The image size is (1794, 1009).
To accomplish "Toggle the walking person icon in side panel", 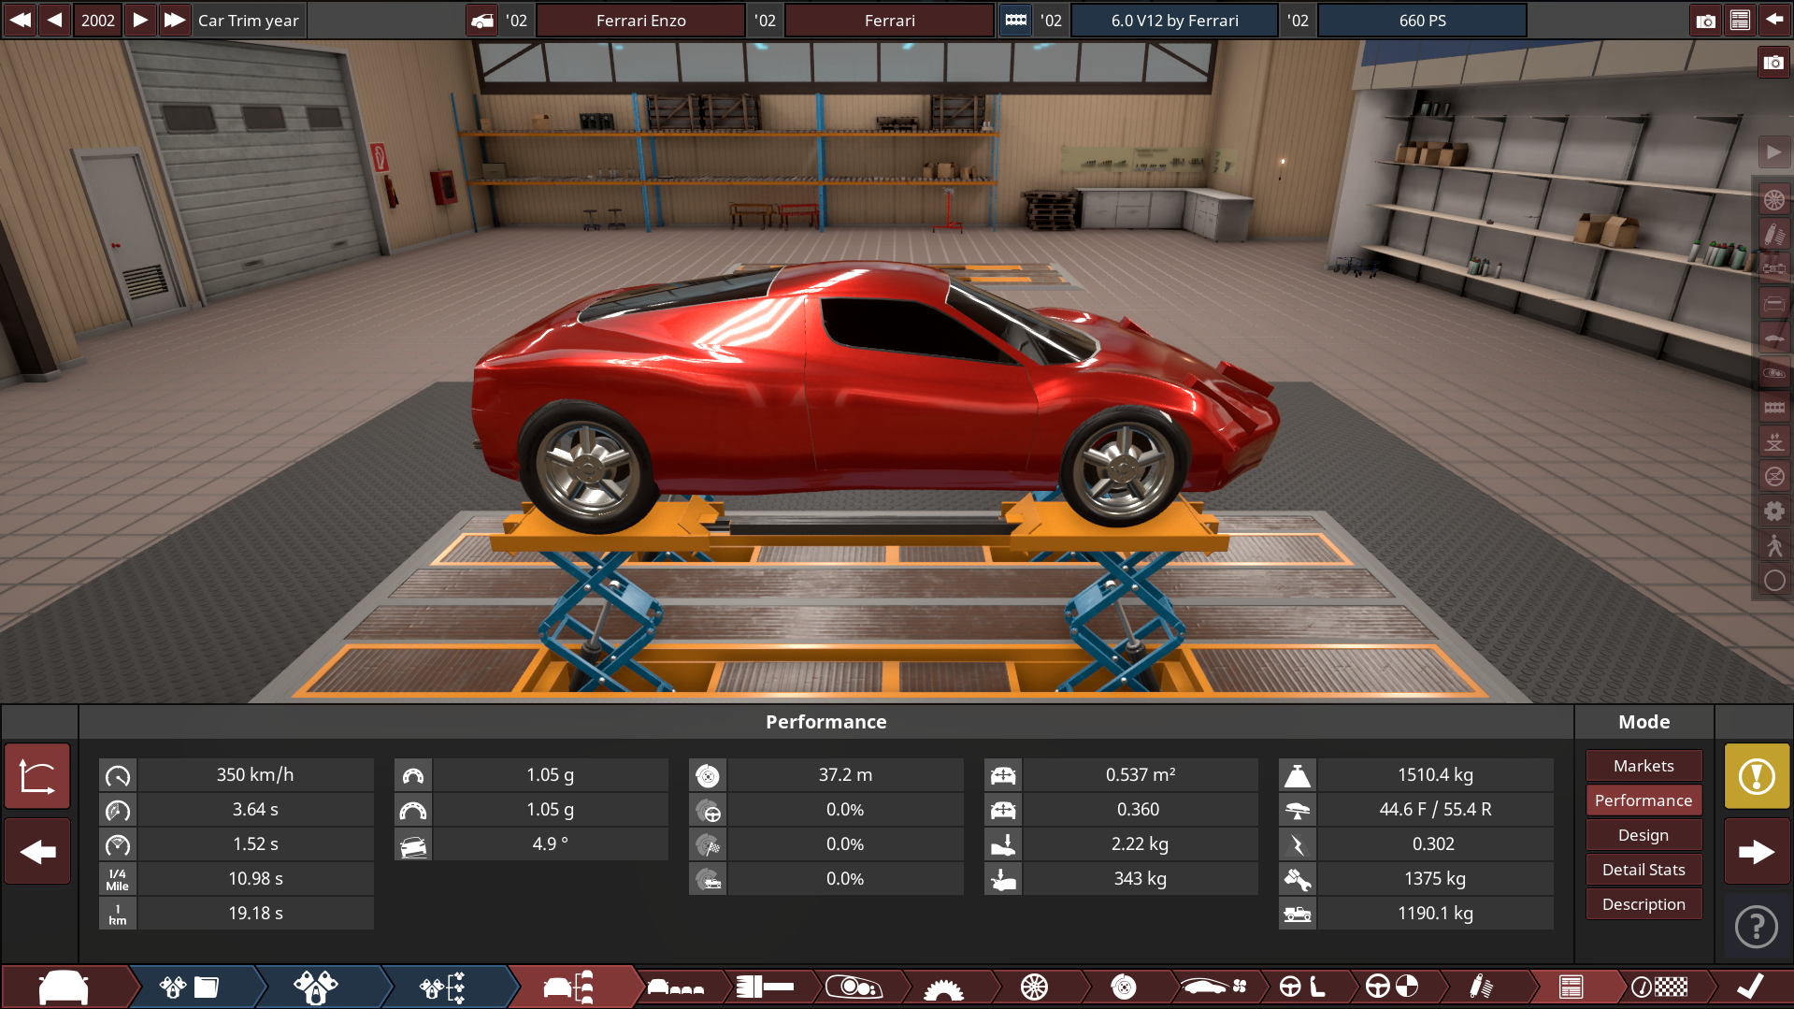I will pyautogui.click(x=1773, y=545).
